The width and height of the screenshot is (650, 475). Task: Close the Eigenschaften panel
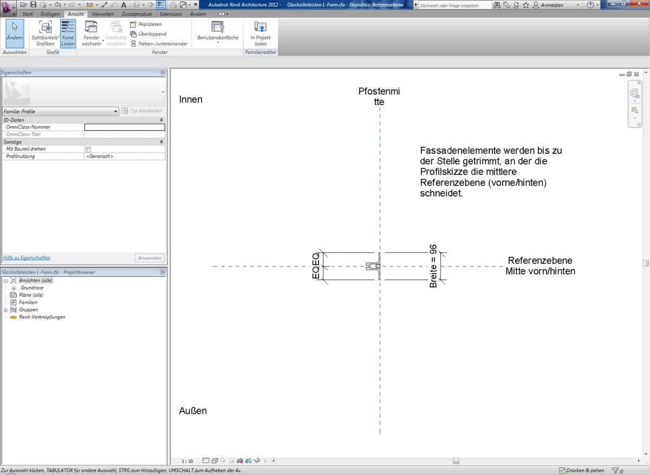162,73
